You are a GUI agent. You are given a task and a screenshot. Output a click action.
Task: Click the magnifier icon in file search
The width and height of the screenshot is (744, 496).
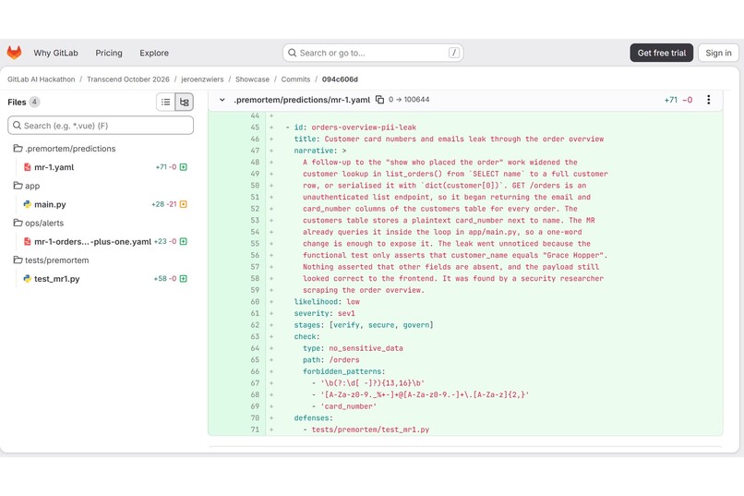pos(18,126)
